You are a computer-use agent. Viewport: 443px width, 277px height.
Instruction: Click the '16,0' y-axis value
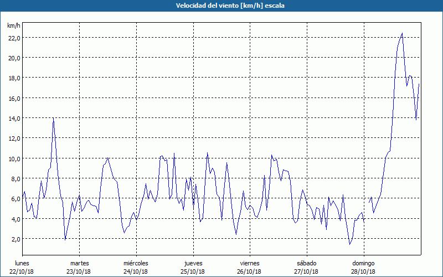pyautogui.click(x=14, y=99)
